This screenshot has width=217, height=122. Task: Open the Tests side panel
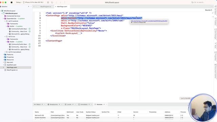click(x=215, y=46)
